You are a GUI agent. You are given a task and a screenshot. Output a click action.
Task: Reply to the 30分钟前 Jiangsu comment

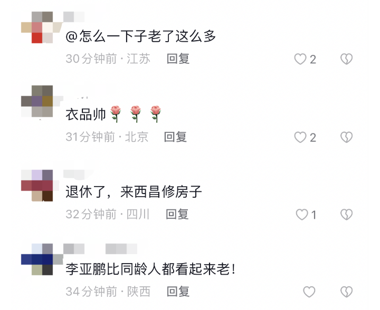[178, 59]
